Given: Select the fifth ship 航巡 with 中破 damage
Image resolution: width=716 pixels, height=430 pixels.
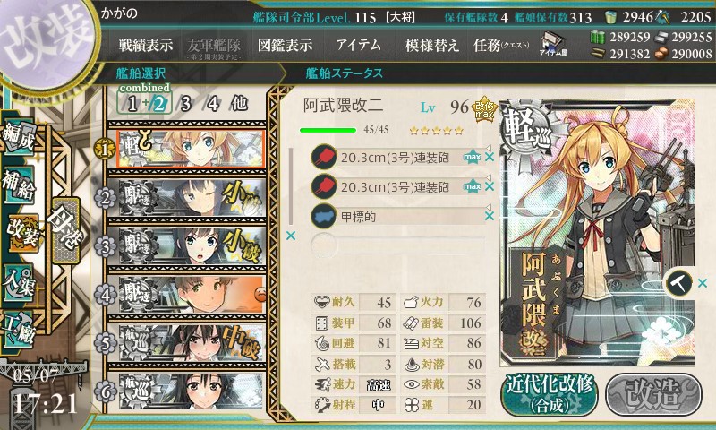Looking at the screenshot, I should coord(191,343).
